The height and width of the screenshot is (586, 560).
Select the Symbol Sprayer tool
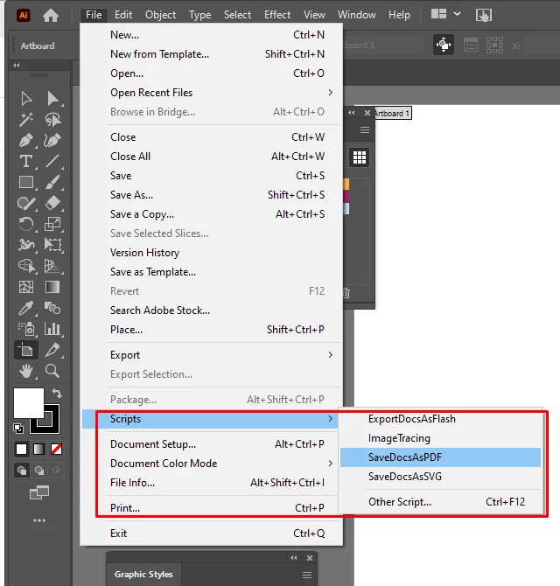point(26,329)
